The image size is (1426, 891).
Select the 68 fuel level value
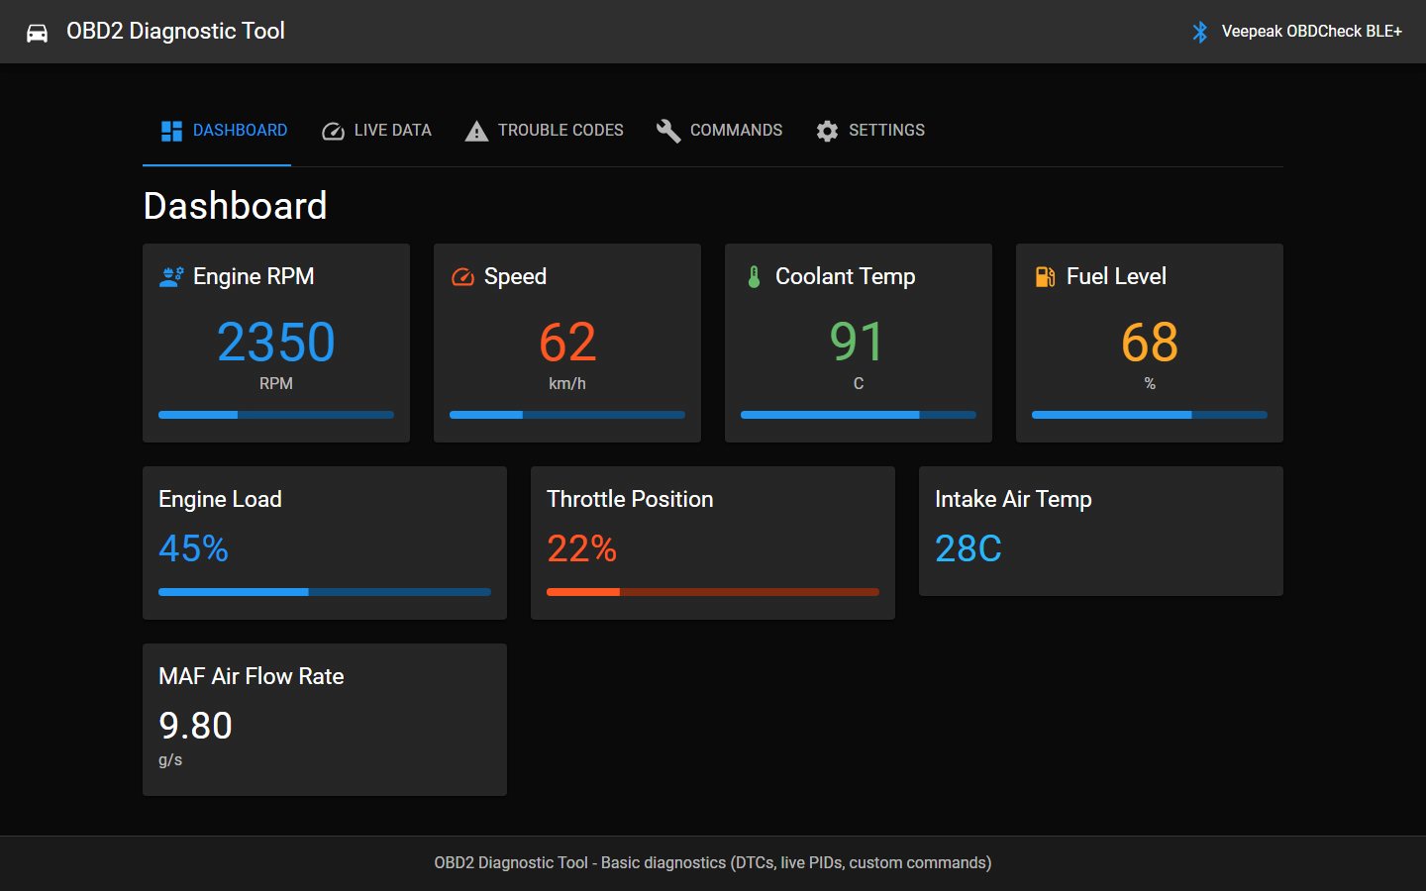(x=1150, y=343)
